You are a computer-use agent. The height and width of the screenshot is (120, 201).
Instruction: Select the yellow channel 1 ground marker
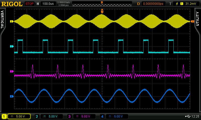pos(11,21)
